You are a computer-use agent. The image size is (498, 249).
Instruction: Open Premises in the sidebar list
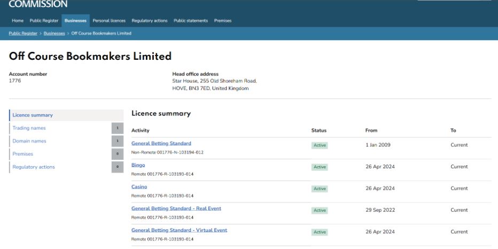click(x=22, y=154)
